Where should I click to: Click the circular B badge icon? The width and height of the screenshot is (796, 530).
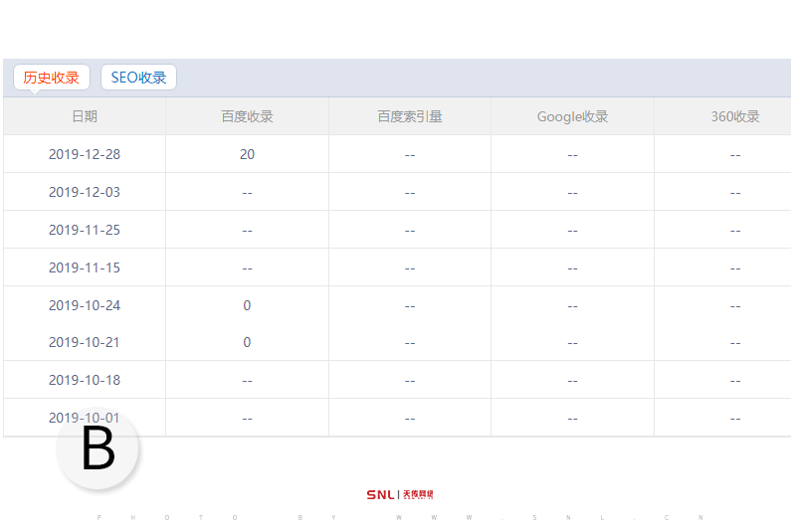coord(98,450)
